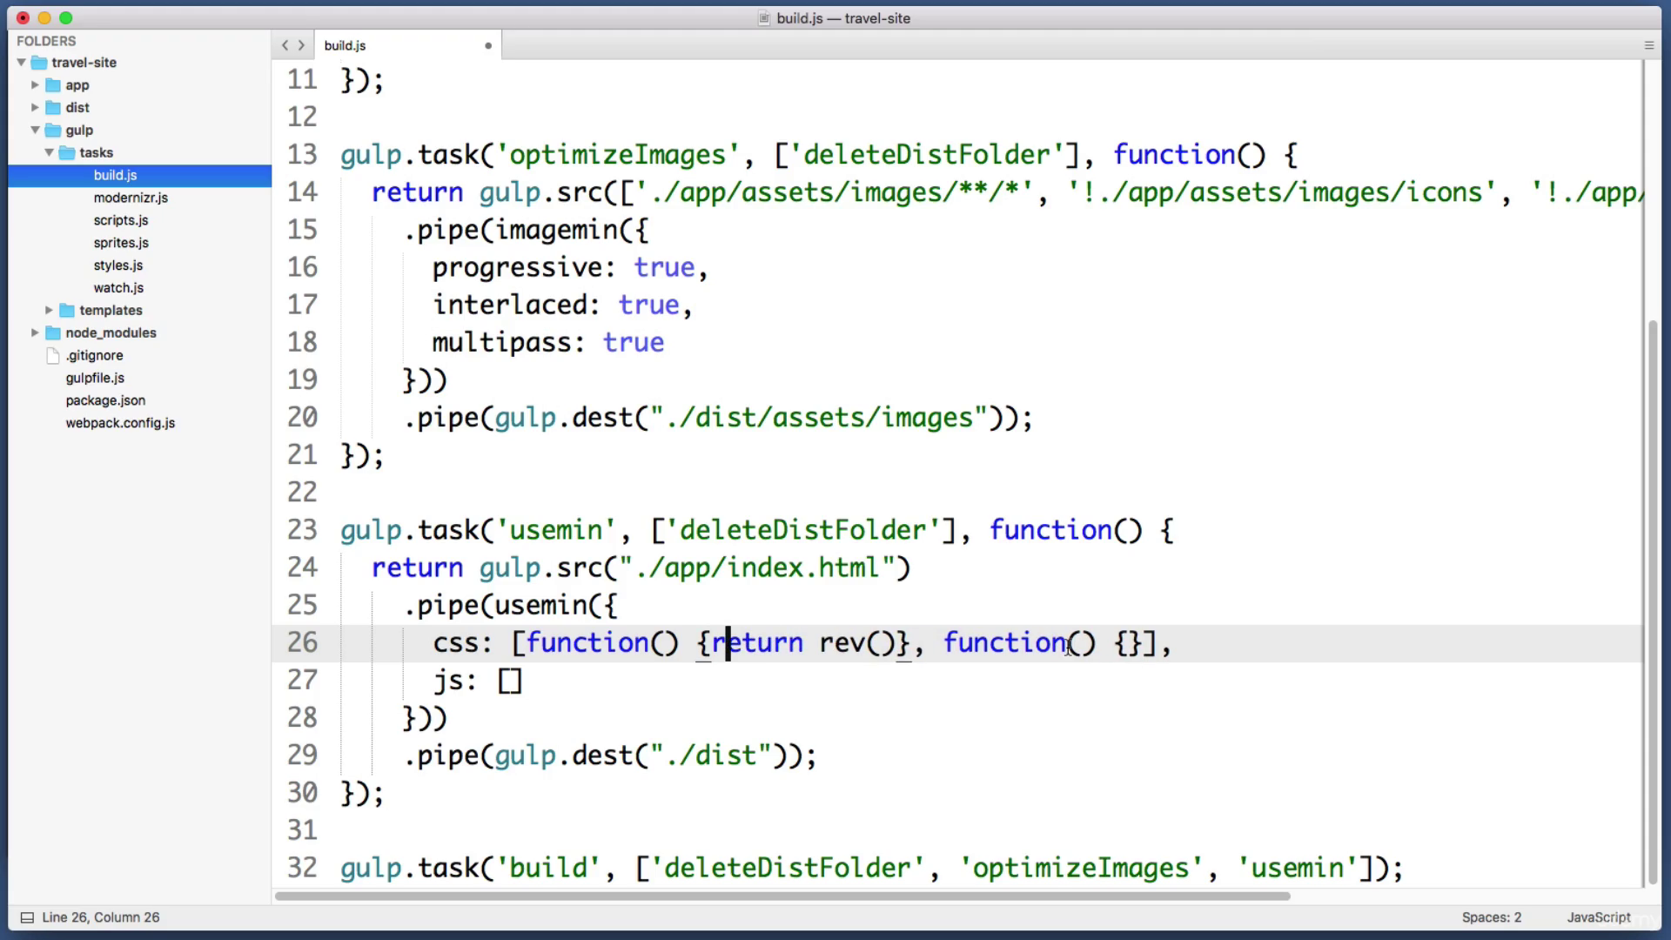Click the templates folder icon
The width and height of the screenshot is (1671, 940).
pos(67,310)
